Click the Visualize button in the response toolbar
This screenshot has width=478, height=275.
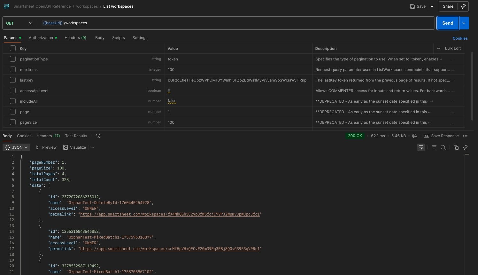click(74, 147)
